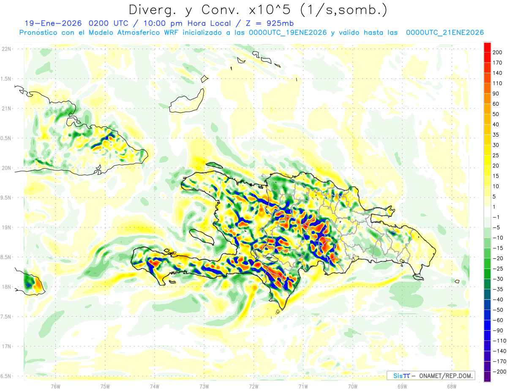507x392 pixels.
Task: Click the '200' color bar value
Action: [x=498, y=52]
